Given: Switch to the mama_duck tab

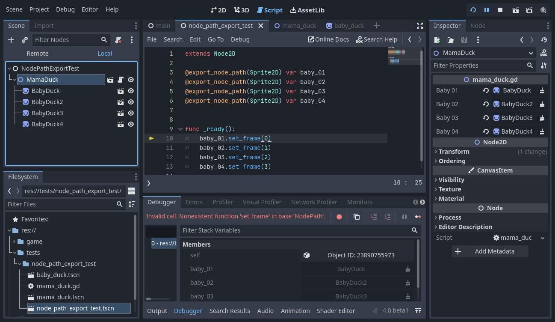Looking at the screenshot, I should pyautogui.click(x=295, y=26).
